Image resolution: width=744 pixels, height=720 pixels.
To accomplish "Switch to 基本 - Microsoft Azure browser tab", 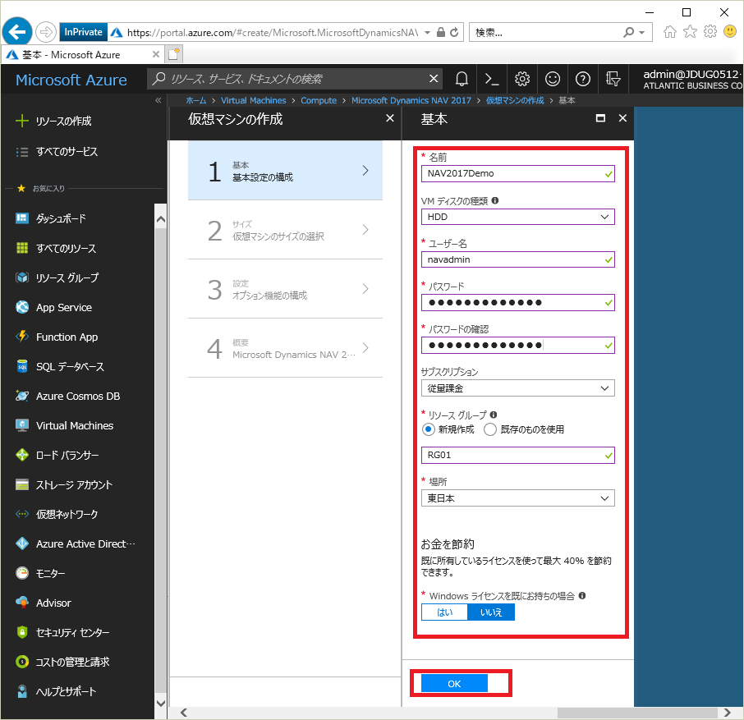I will (83, 54).
